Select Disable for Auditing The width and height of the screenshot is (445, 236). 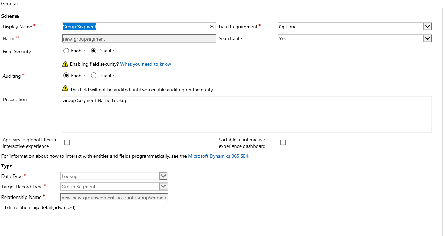click(94, 76)
